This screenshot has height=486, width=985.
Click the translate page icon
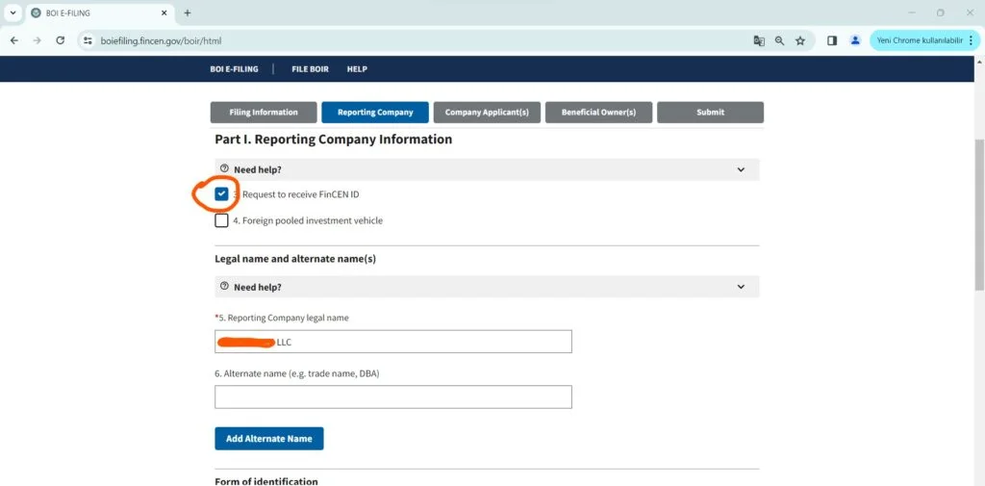(759, 41)
